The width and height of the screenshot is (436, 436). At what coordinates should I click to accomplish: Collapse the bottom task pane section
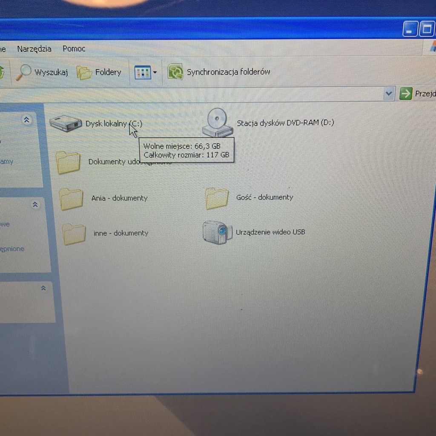[43, 288]
